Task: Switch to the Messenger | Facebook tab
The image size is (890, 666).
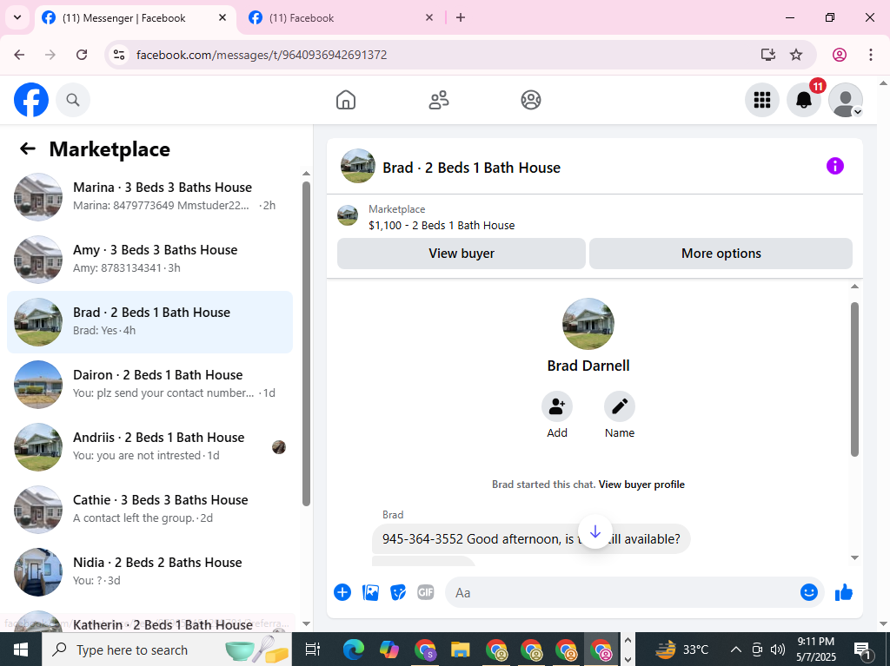Action: click(123, 18)
